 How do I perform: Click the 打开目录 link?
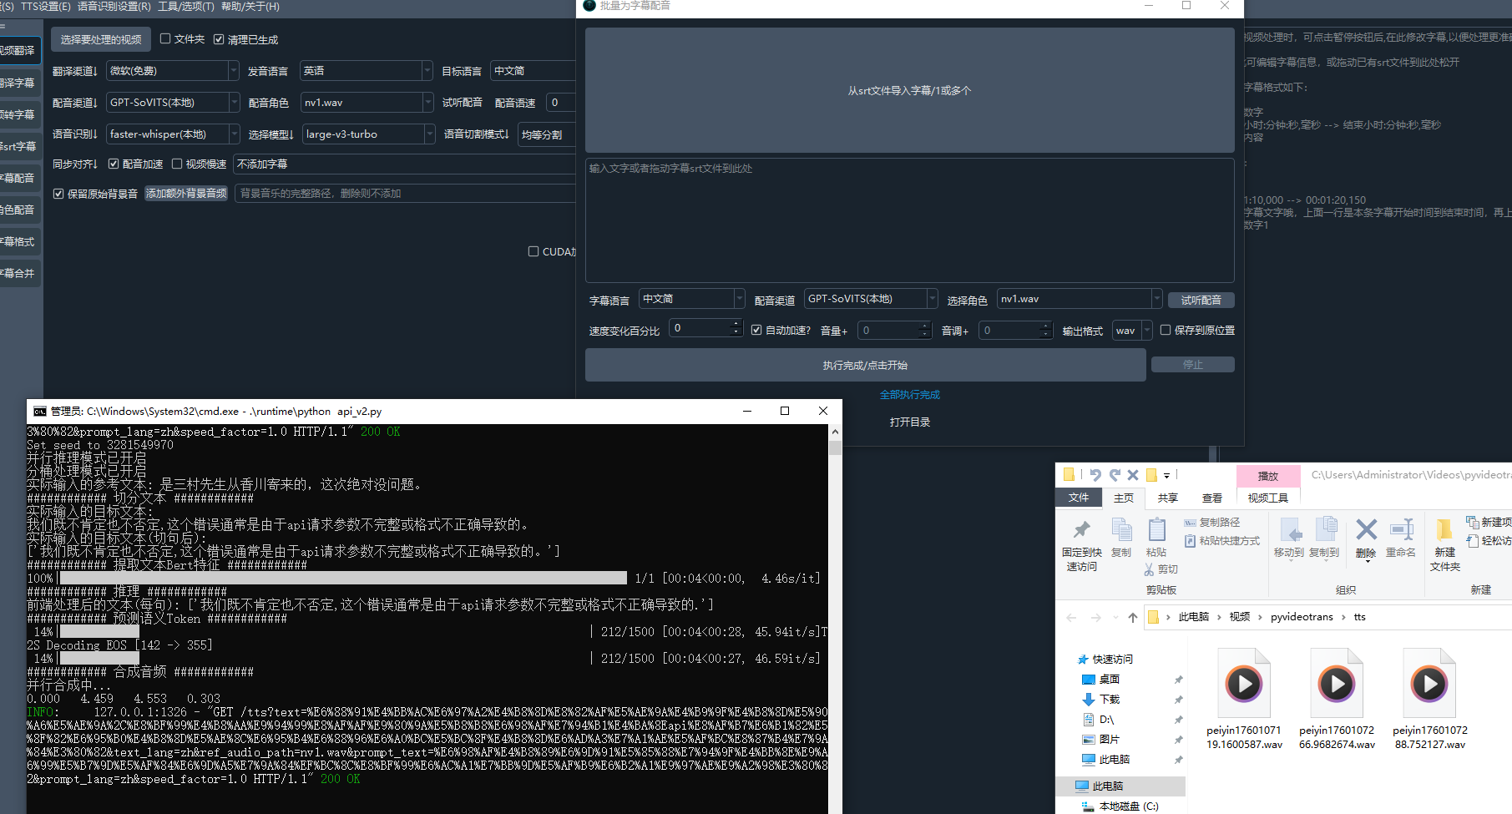pyautogui.click(x=909, y=422)
